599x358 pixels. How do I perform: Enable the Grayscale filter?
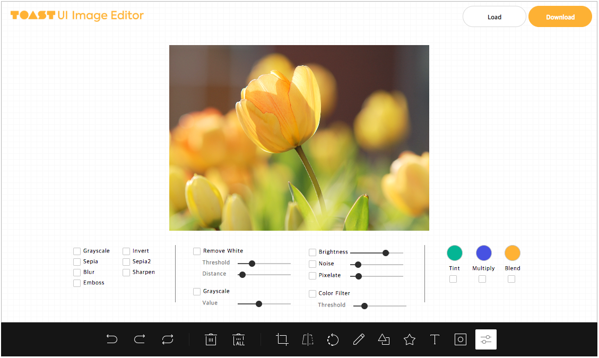click(76, 251)
